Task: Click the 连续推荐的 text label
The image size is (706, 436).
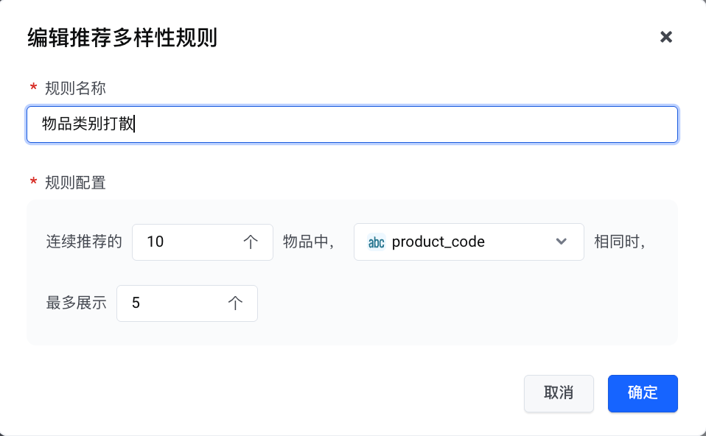Action: tap(84, 242)
